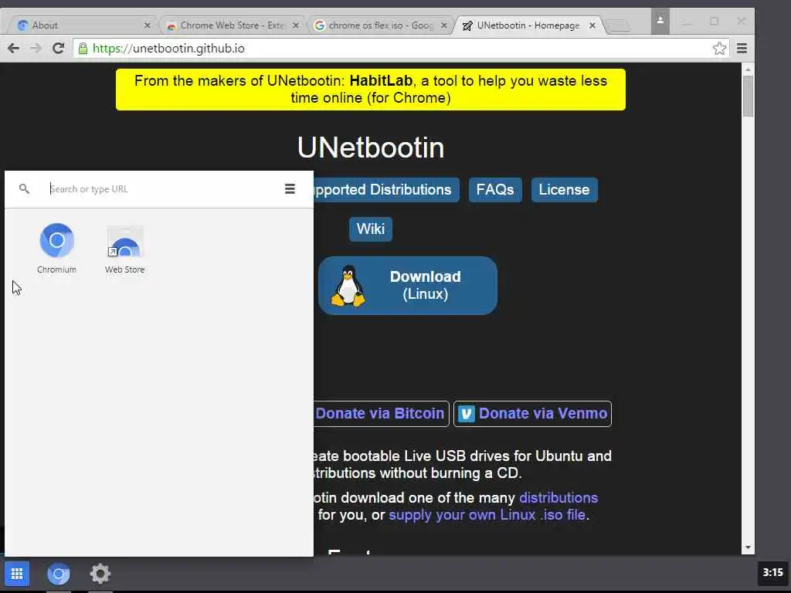Select the UNetbootin Homepage tab
791x593 pixels.
(527, 25)
